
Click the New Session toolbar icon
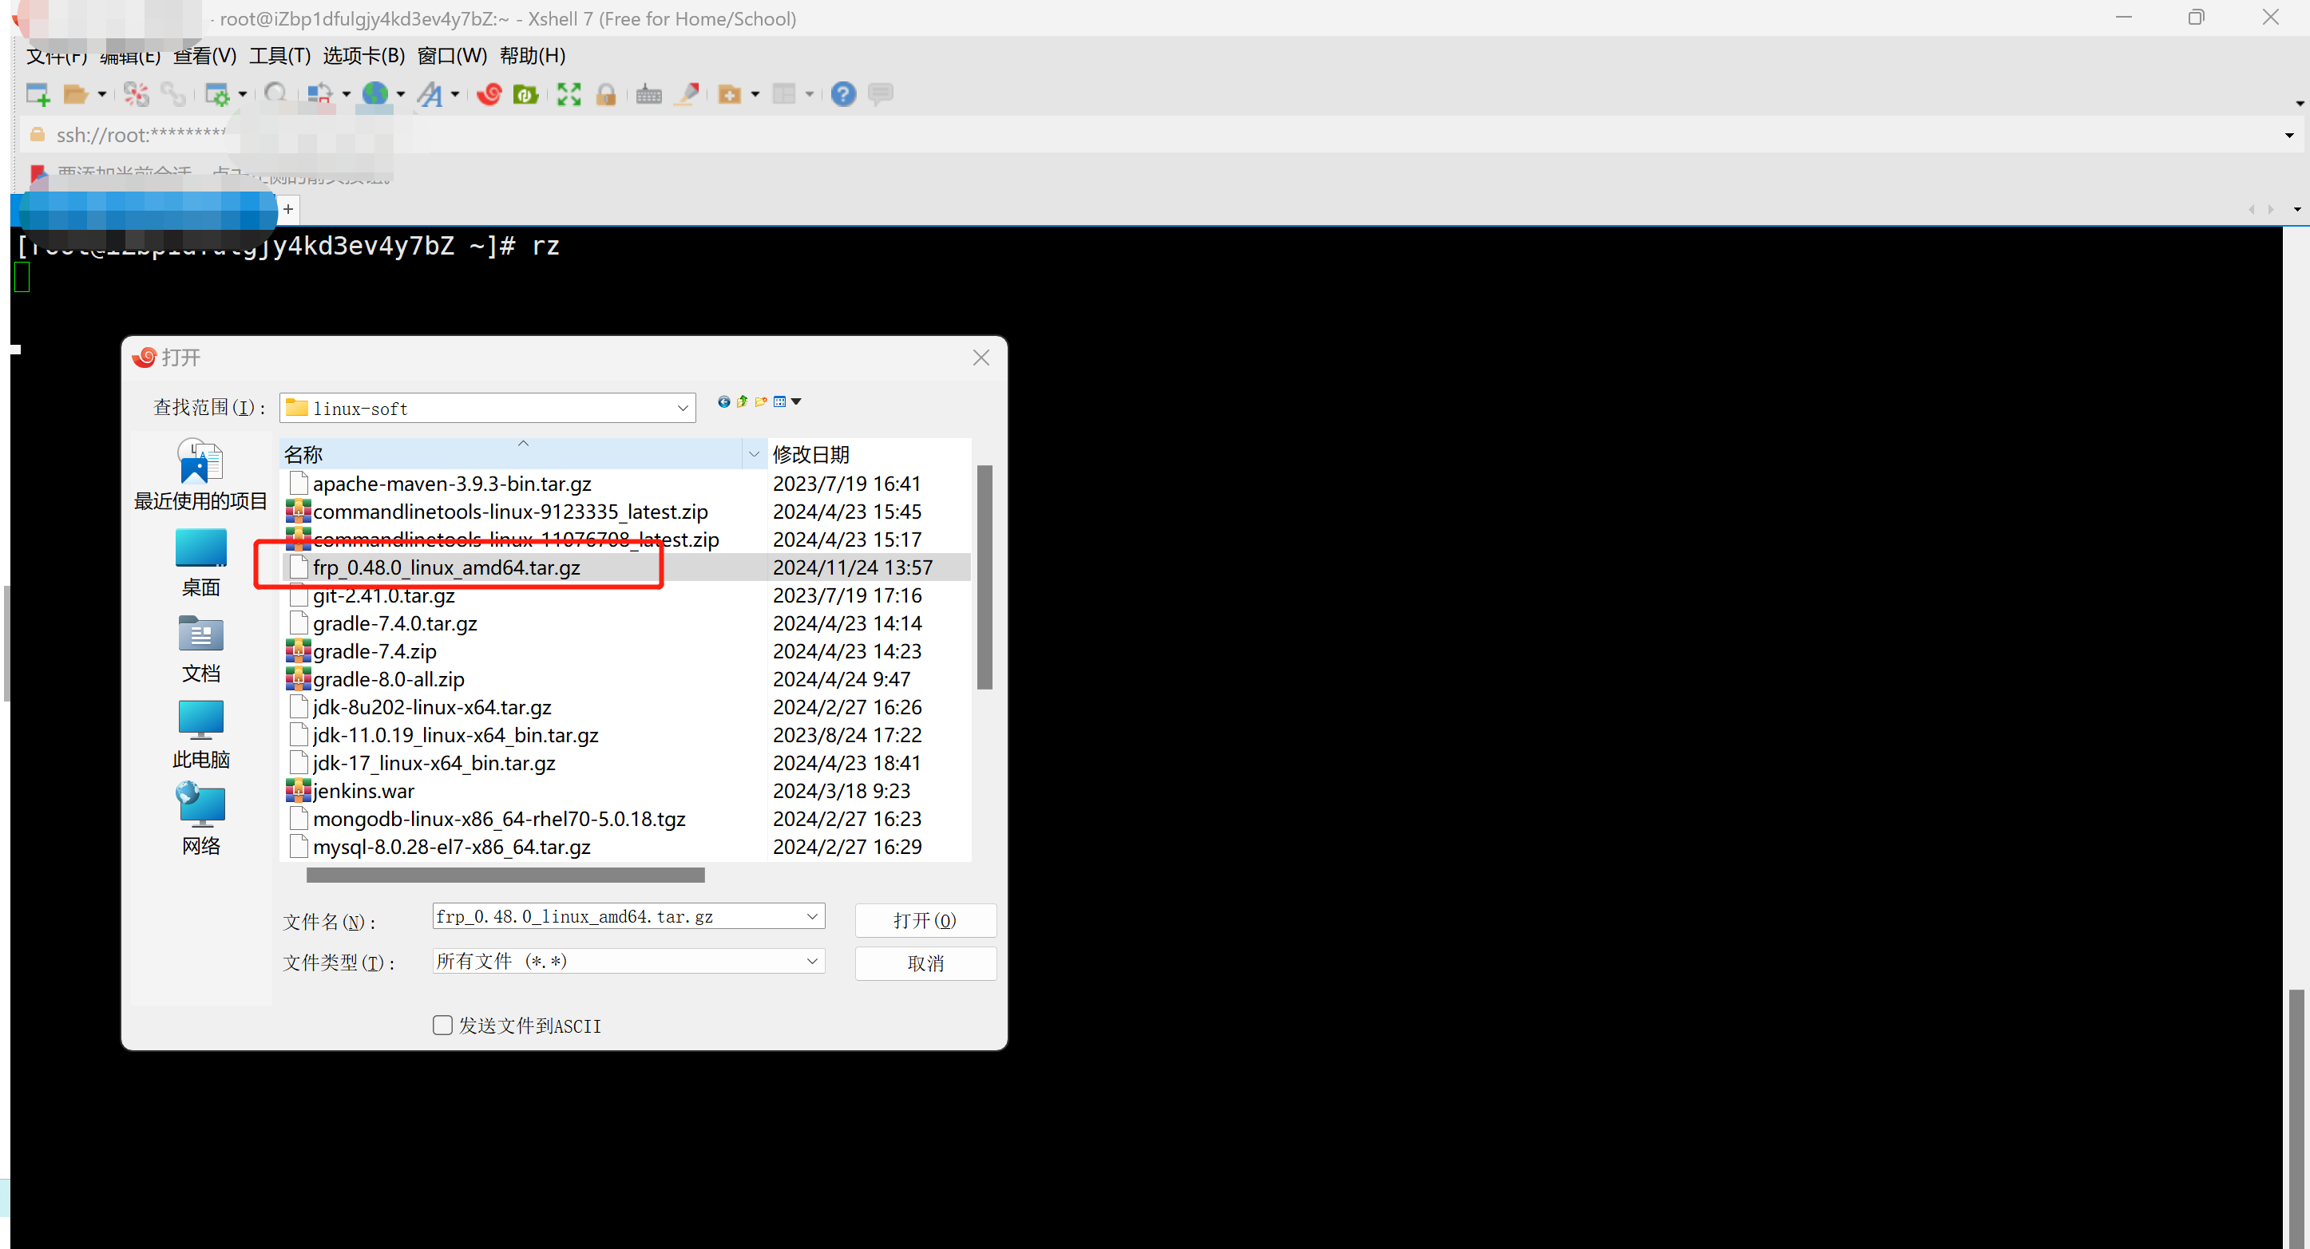(38, 94)
